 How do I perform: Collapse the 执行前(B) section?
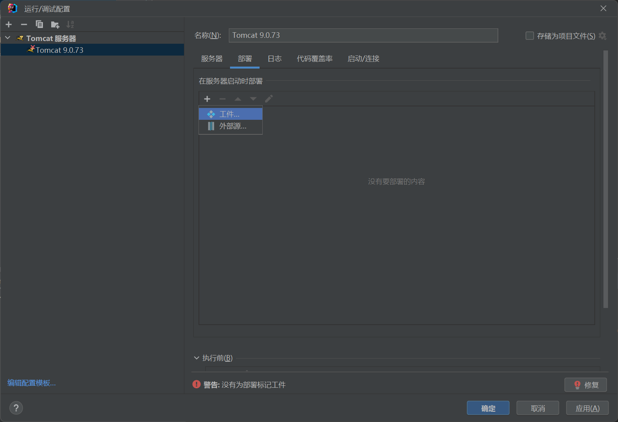(197, 358)
